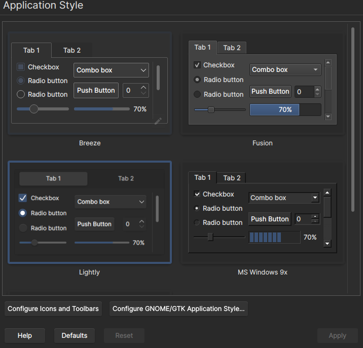Image resolution: width=363 pixels, height=348 pixels.
Task: Click the Push Button in Fusion preview
Action: click(x=270, y=91)
